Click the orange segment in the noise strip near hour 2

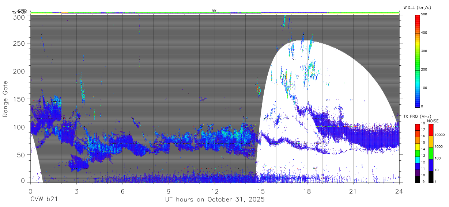64,13
